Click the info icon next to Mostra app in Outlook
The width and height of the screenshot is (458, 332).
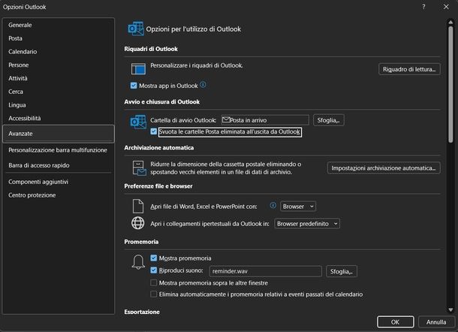tap(203, 85)
